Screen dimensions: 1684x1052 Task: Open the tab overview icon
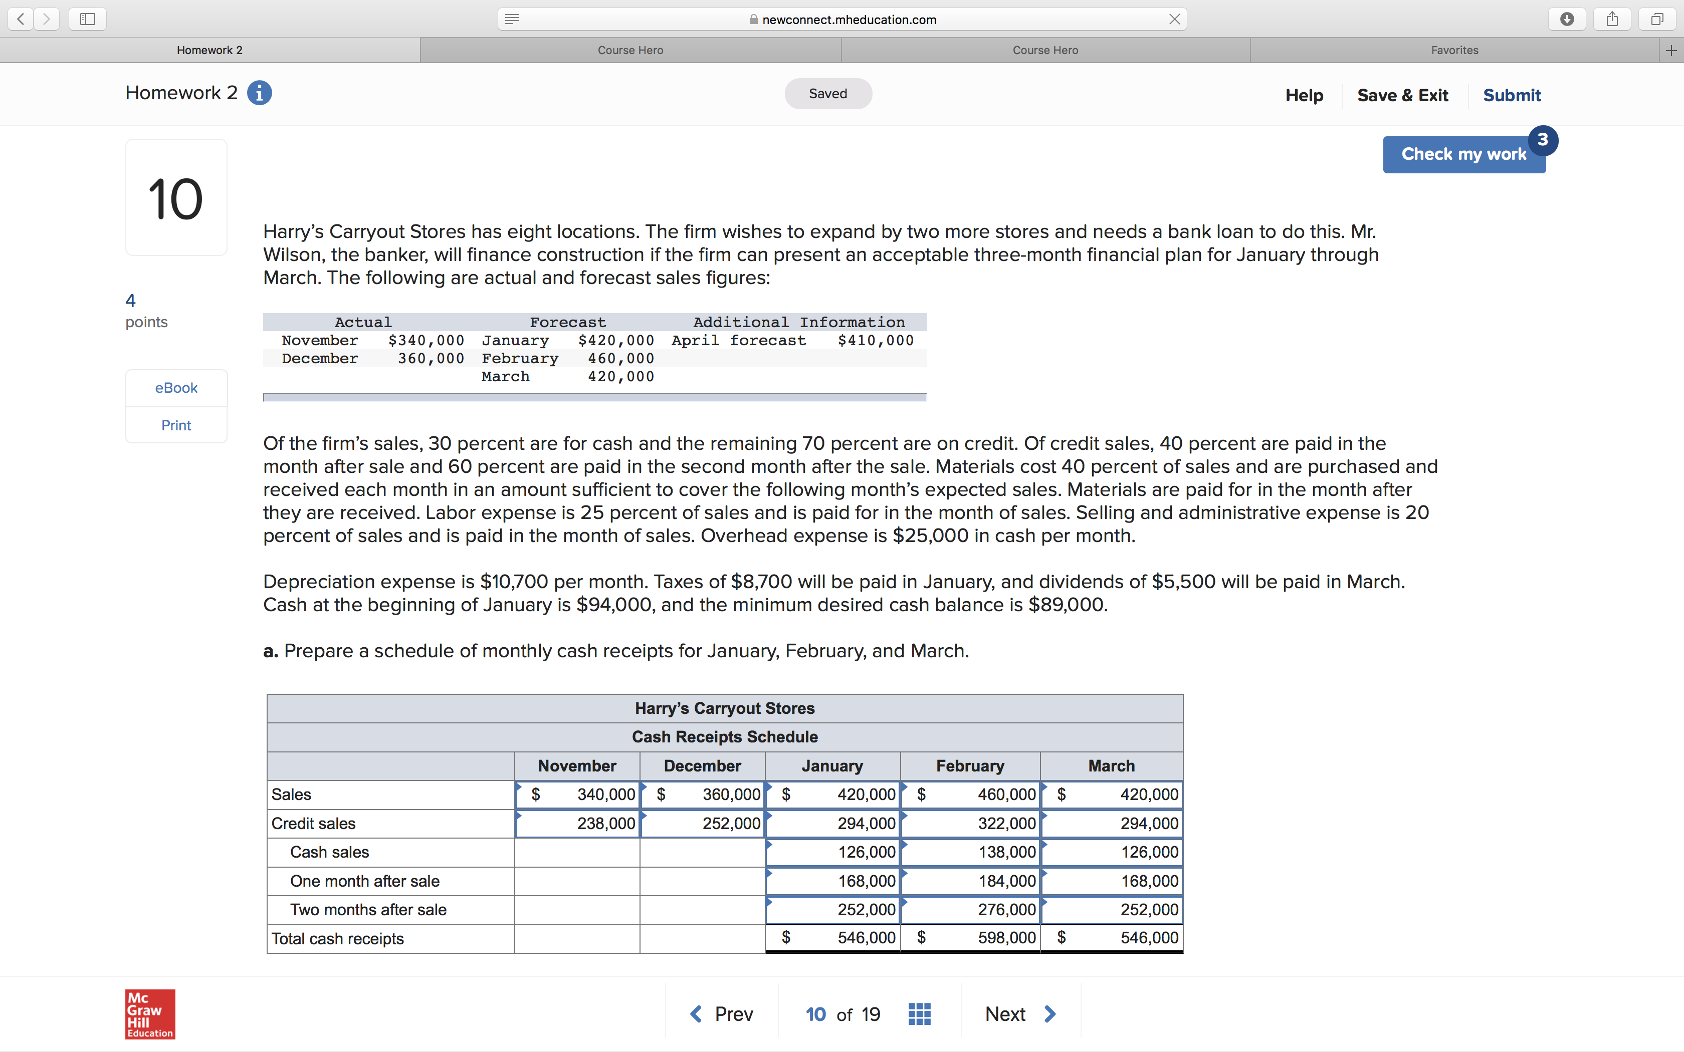1657,19
